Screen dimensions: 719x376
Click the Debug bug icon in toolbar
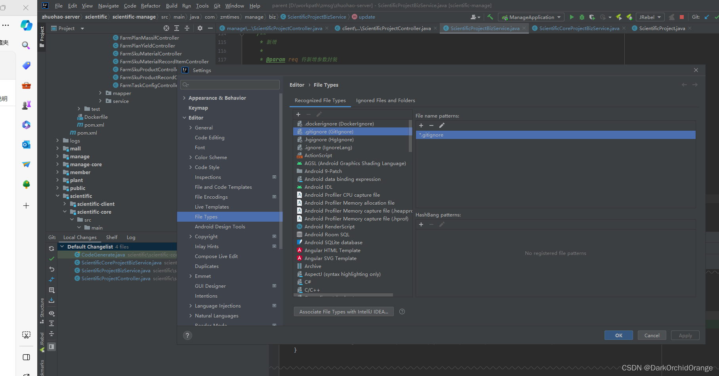coord(582,17)
